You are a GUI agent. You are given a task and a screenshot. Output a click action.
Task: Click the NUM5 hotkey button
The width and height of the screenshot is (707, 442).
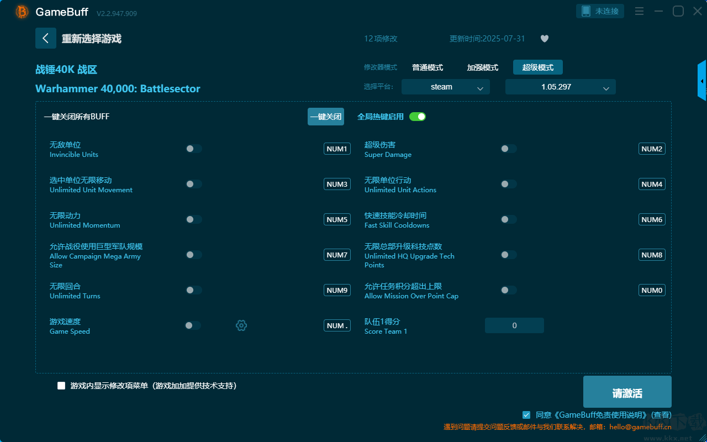(337, 219)
